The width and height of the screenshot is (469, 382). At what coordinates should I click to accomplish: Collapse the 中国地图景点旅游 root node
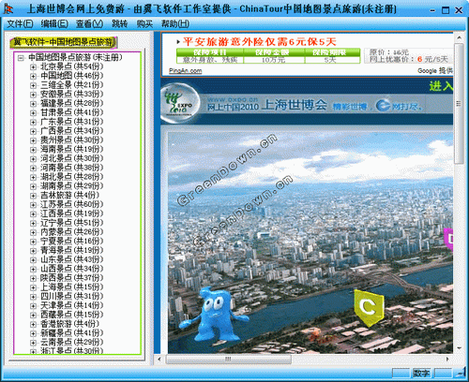[21, 58]
